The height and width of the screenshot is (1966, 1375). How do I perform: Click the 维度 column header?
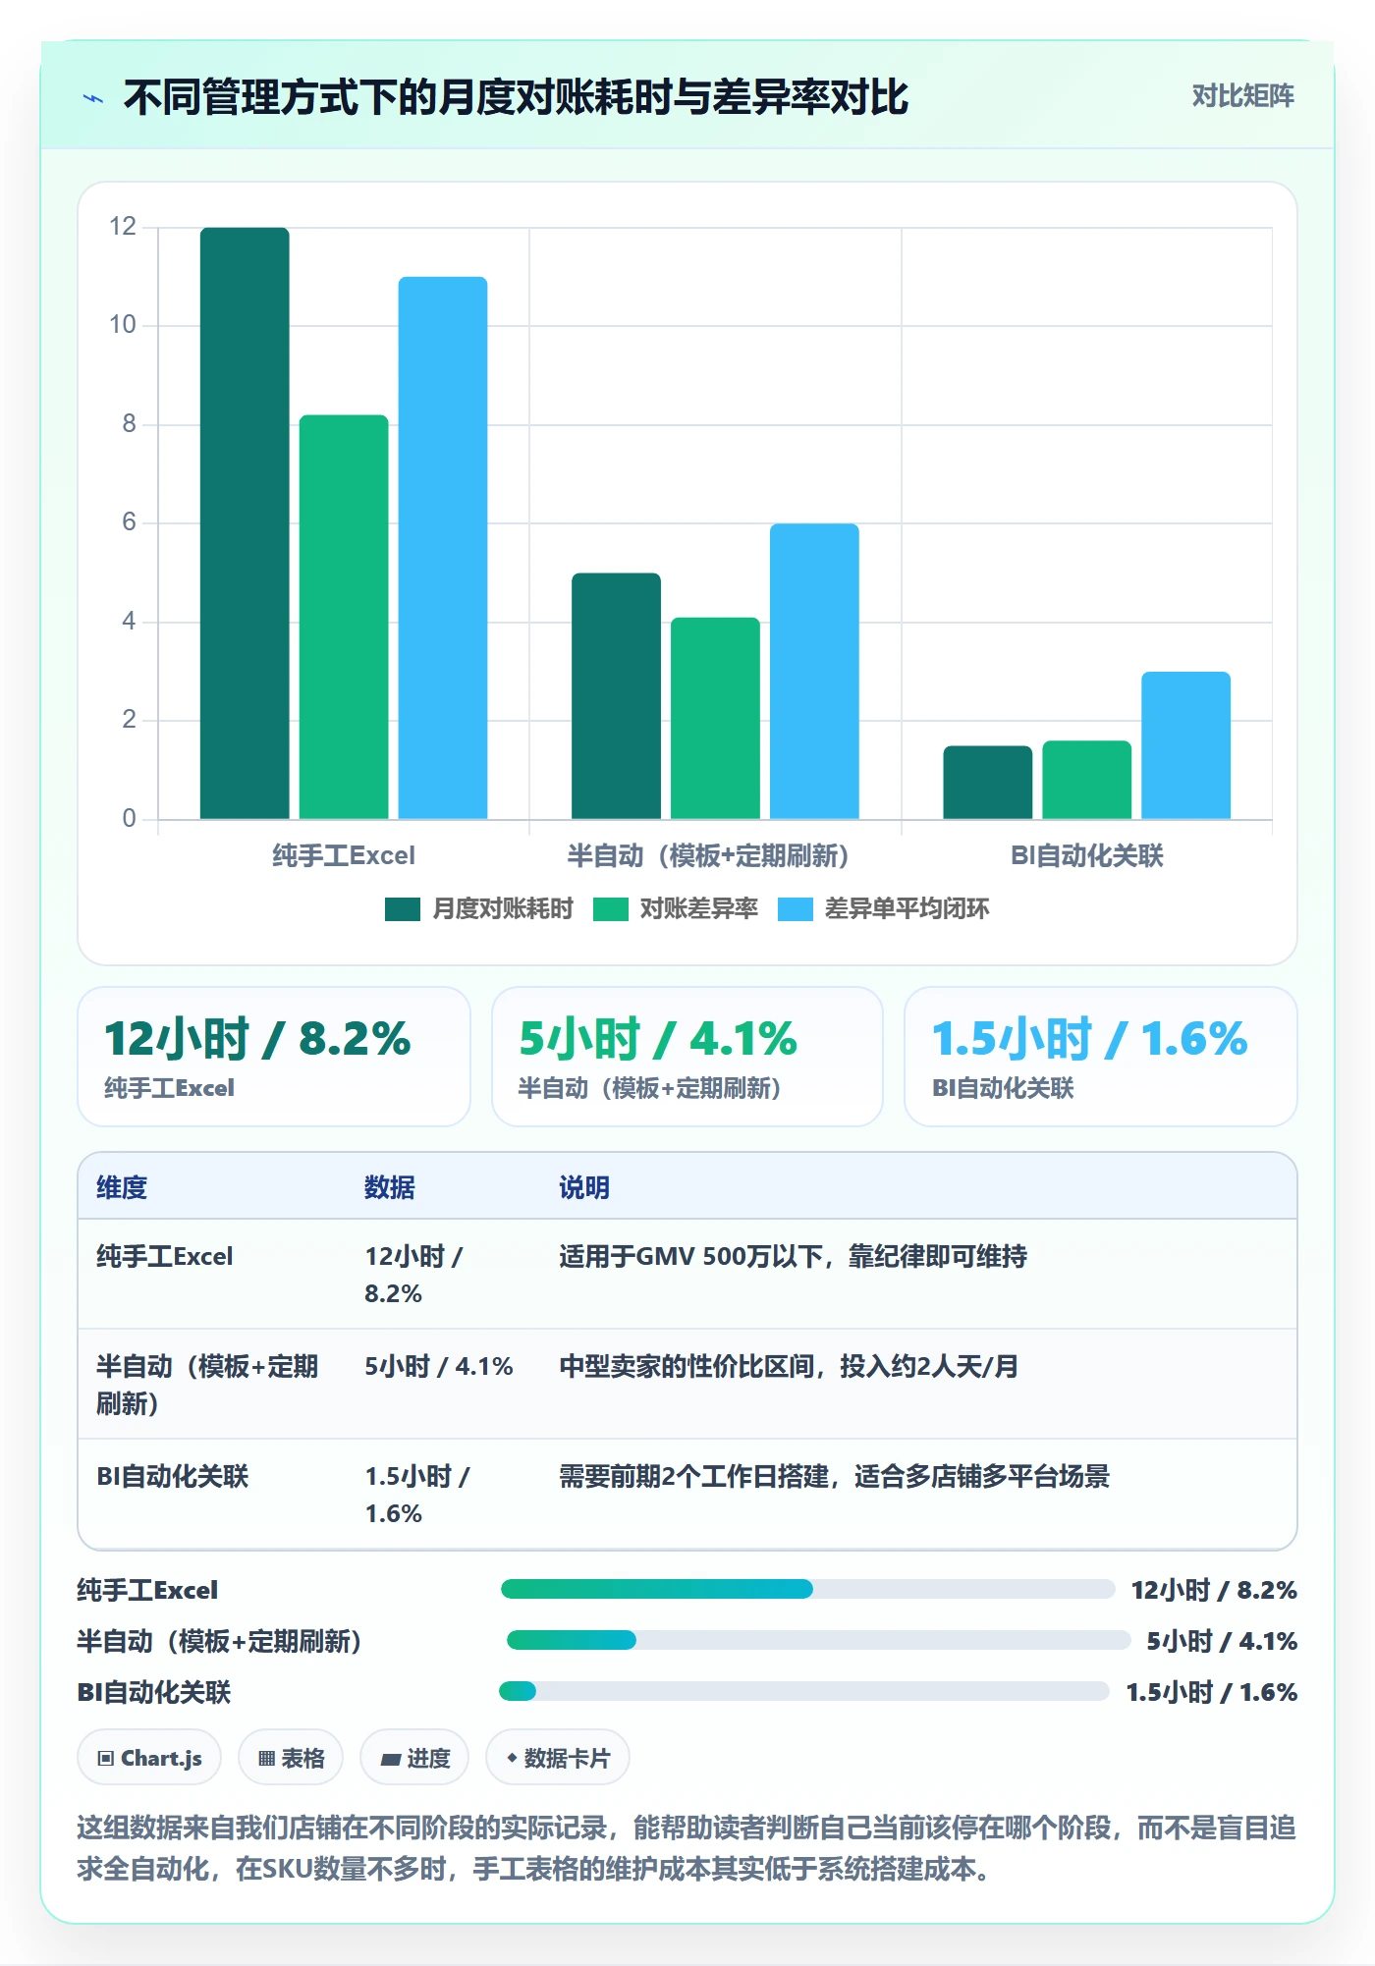pos(122,1187)
